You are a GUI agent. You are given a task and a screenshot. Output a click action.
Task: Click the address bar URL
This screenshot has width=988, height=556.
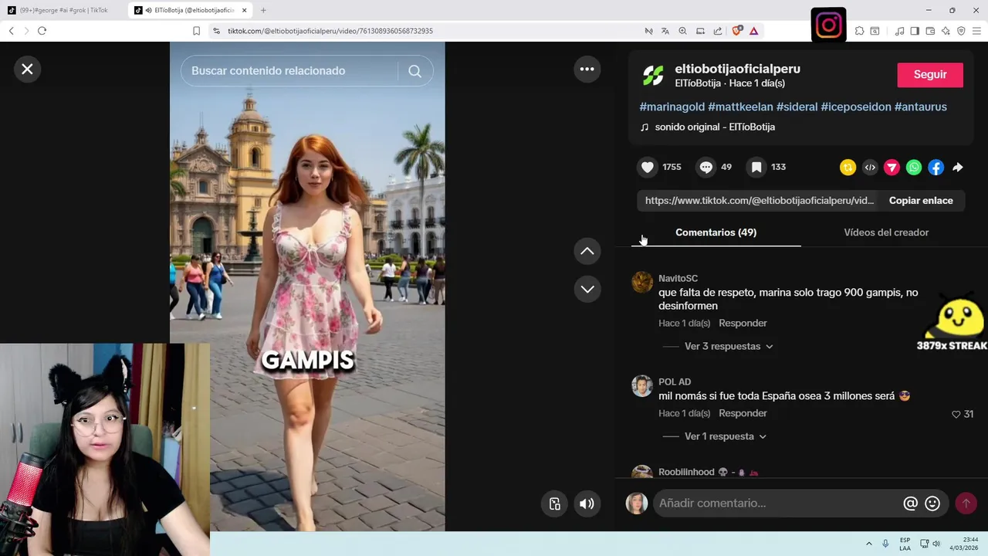tap(330, 31)
